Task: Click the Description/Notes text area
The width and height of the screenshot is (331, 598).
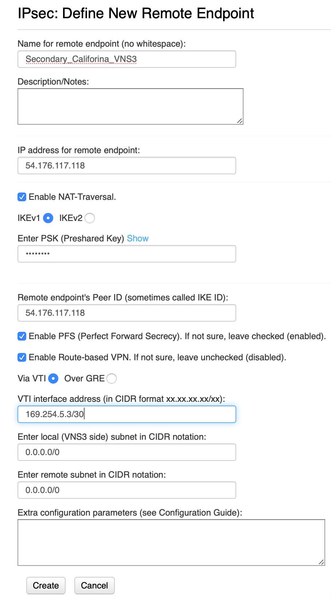Action: (x=130, y=106)
